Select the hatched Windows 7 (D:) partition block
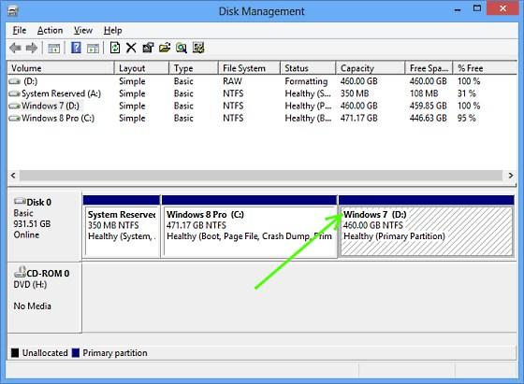This screenshot has height=384, width=524. pyautogui.click(x=427, y=227)
